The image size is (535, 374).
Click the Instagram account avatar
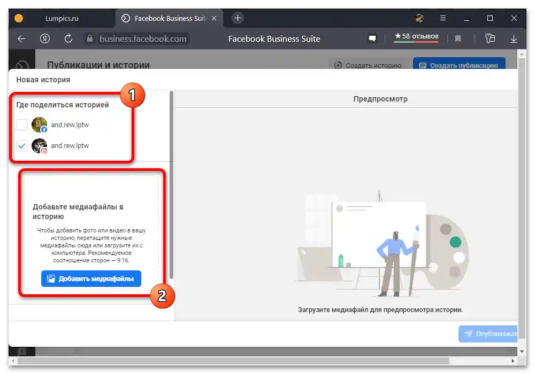point(39,146)
